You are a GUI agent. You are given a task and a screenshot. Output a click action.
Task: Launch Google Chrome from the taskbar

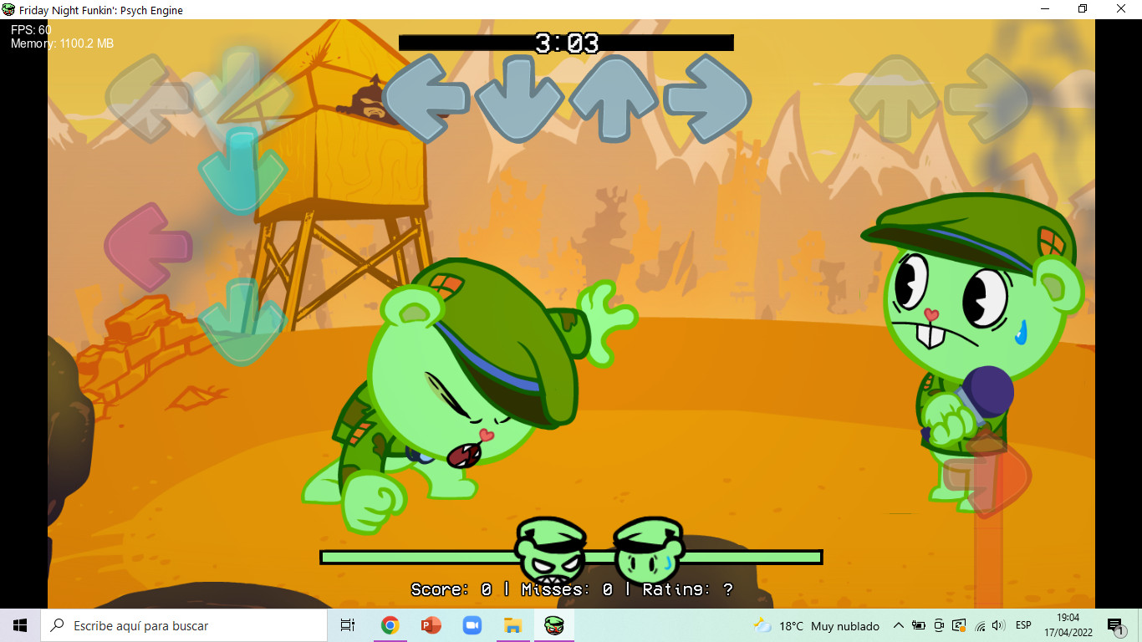pyautogui.click(x=390, y=625)
